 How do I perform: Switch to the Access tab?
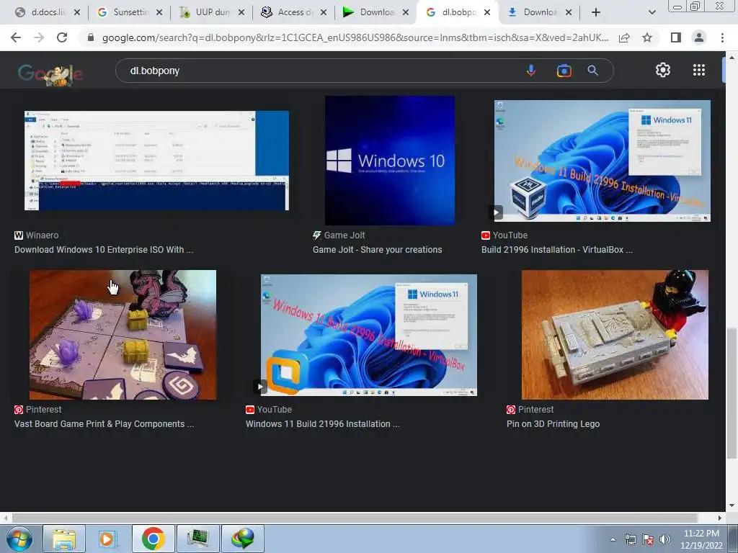pos(293,12)
